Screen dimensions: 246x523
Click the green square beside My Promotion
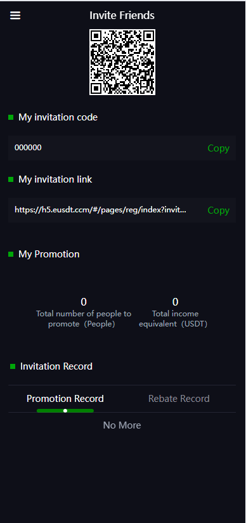[x=11, y=254]
